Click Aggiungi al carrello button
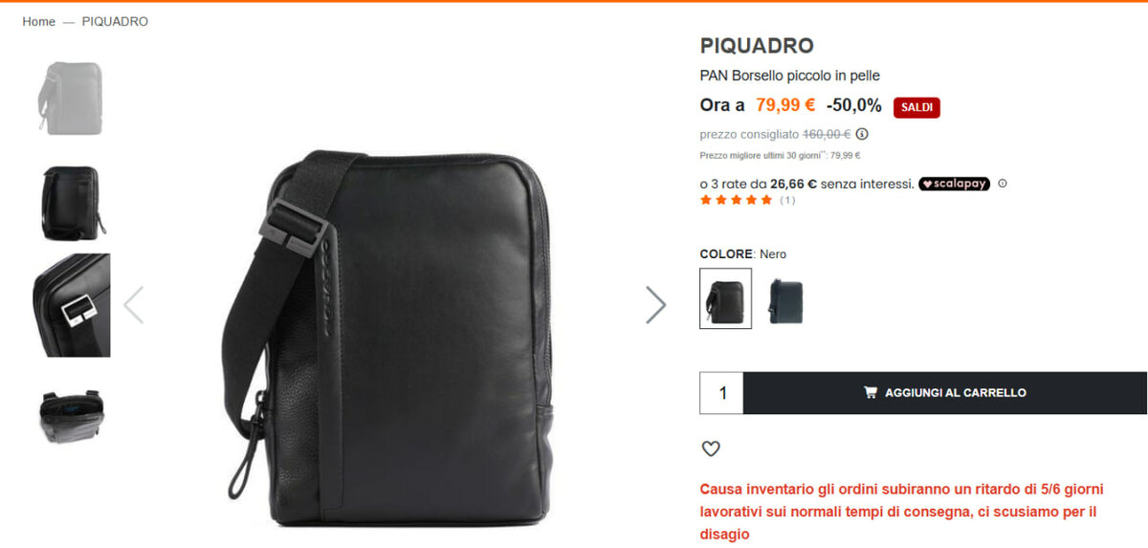Screen dimensions: 1148x548 pyautogui.click(x=945, y=393)
